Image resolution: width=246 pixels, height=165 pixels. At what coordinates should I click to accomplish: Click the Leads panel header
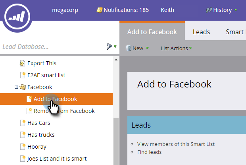point(186,125)
